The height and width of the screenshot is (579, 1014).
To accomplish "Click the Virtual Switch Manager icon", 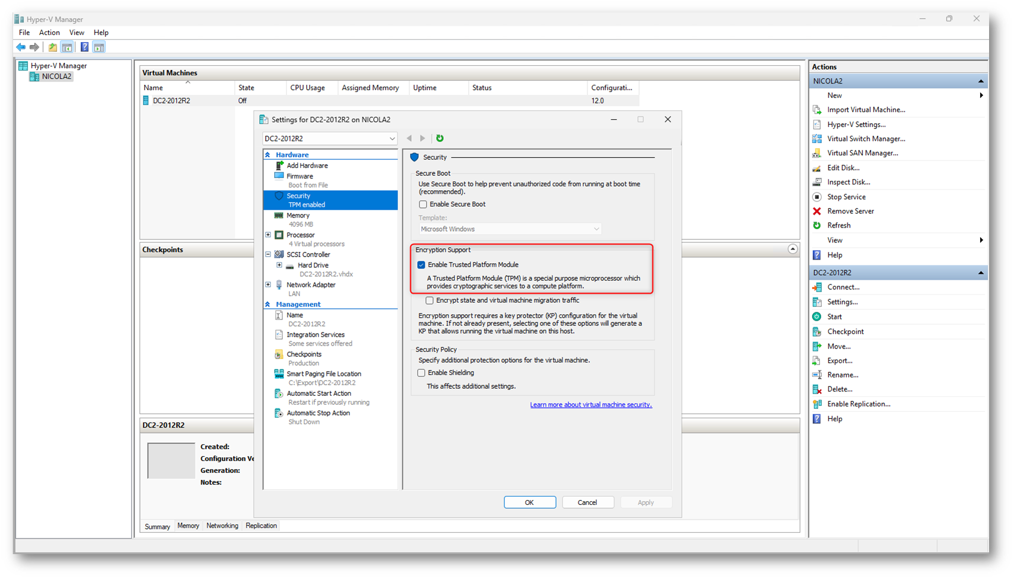I will point(817,139).
